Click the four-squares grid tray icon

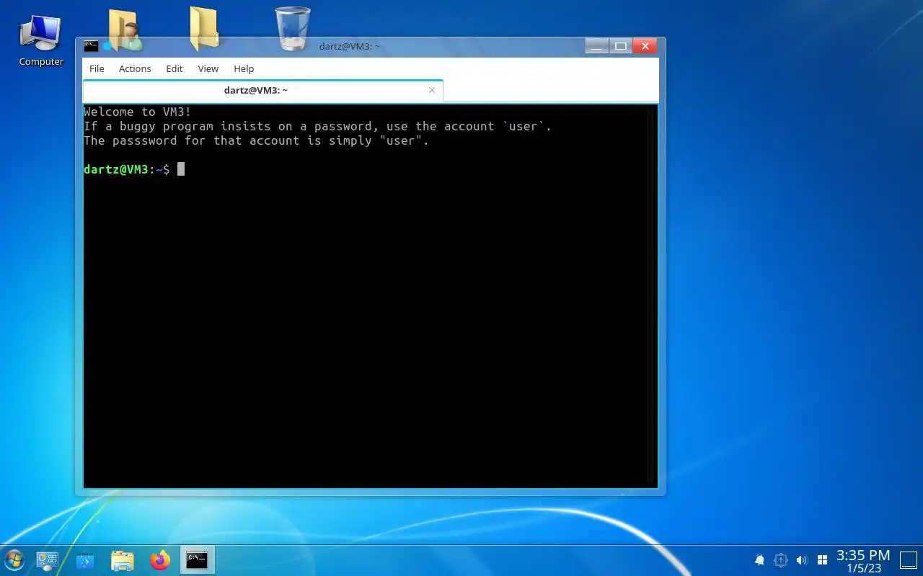822,560
